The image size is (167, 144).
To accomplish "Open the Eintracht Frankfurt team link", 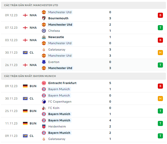I will [x=62, y=83].
